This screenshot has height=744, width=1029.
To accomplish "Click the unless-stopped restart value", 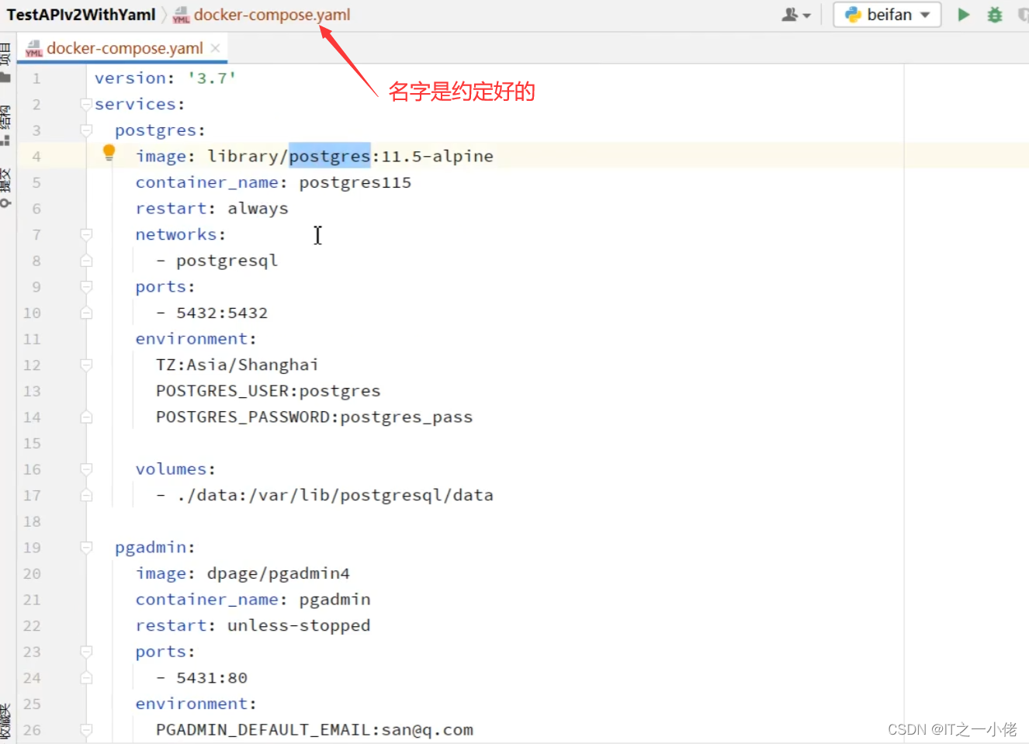I will 299,625.
